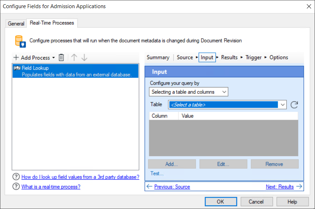Click the Edit button
Screen dimensions: 315x209
pos(223,164)
